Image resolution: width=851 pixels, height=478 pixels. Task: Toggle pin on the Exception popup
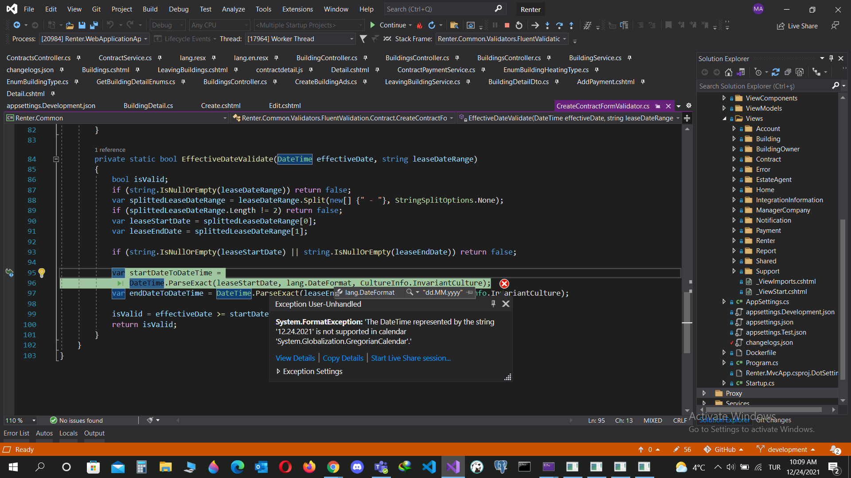(493, 304)
